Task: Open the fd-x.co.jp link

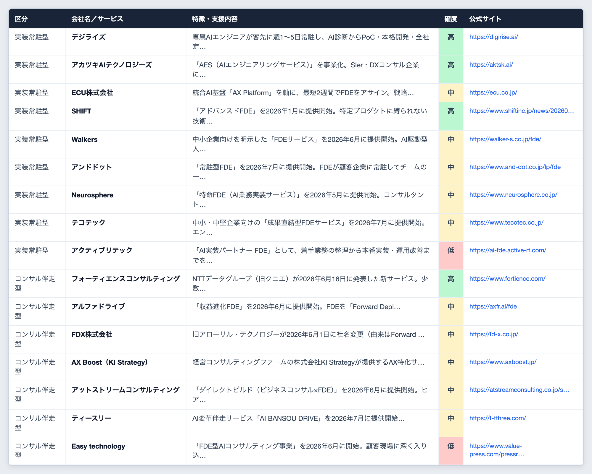Action: (x=494, y=334)
